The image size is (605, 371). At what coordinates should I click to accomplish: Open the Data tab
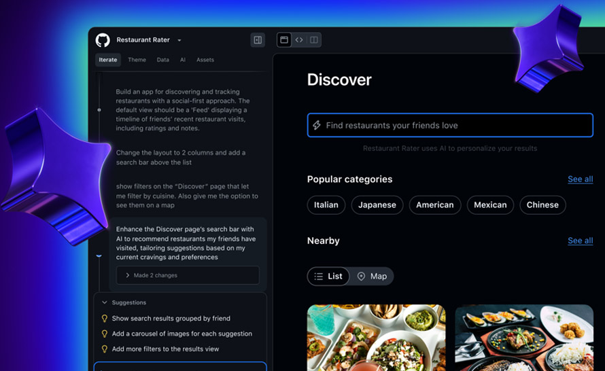163,60
